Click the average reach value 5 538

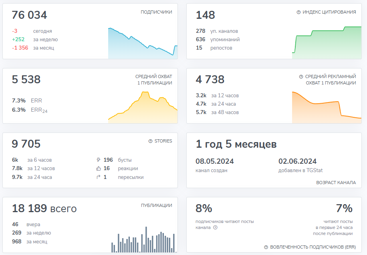[26, 80]
